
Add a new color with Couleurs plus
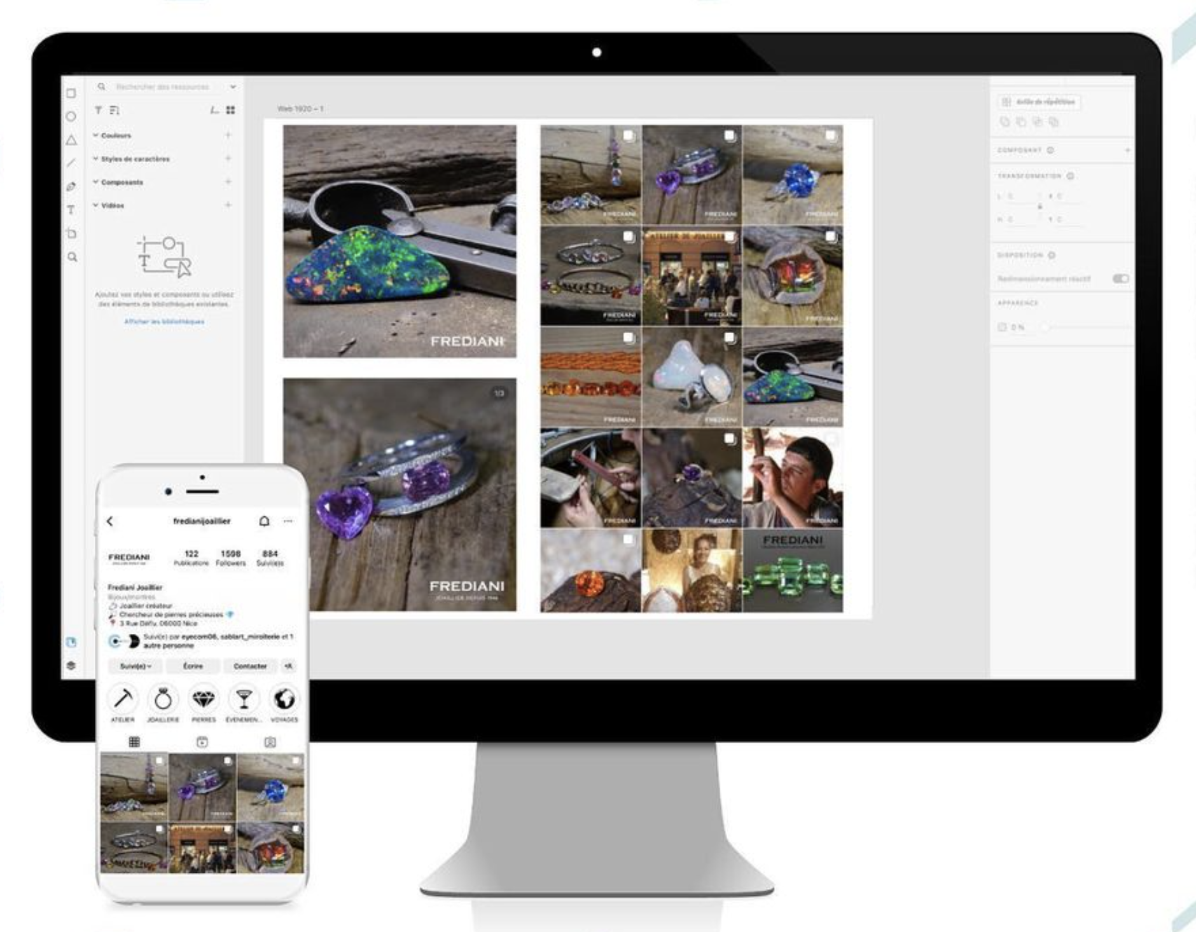coord(228,135)
